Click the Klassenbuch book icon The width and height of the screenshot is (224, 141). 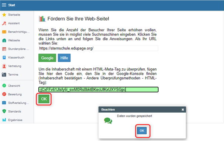4,58
